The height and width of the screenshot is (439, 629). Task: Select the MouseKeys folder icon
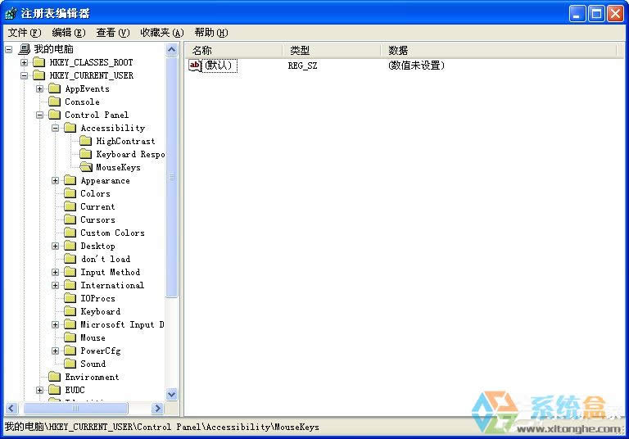tap(86, 167)
